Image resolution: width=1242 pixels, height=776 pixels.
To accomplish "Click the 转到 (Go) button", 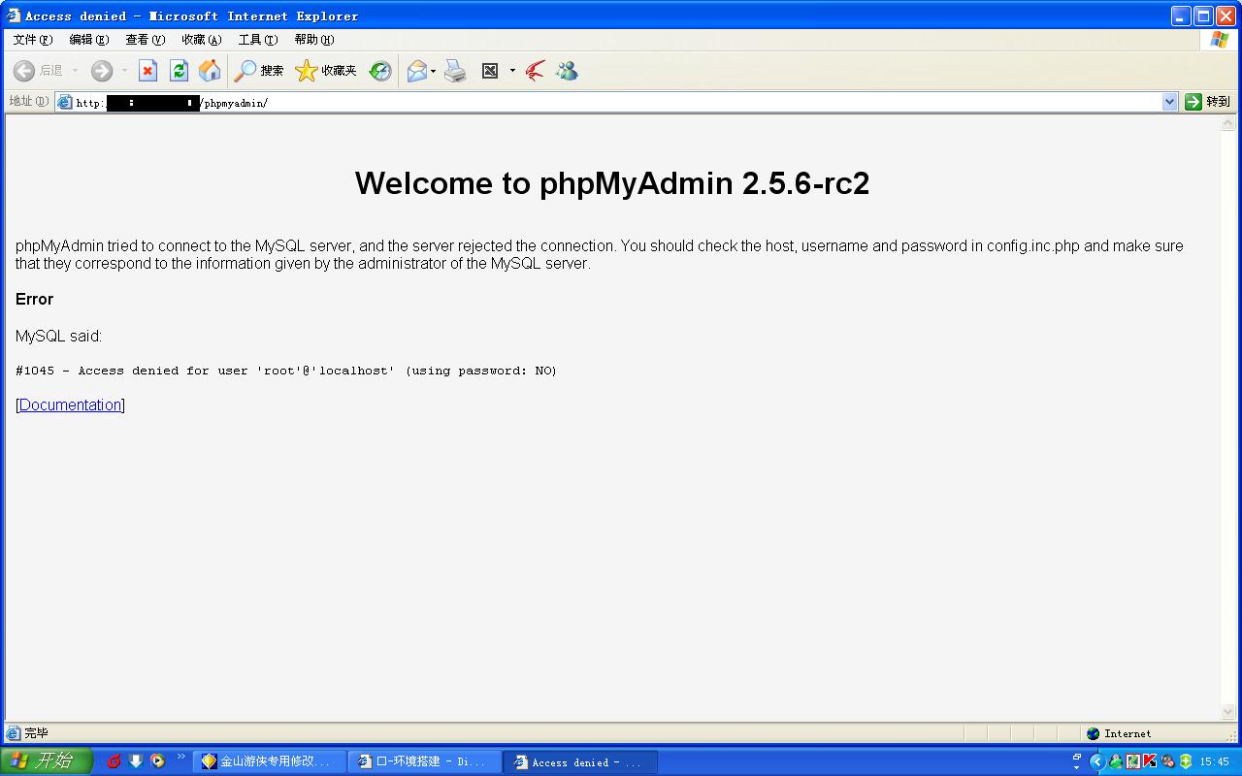I will coord(1207,102).
